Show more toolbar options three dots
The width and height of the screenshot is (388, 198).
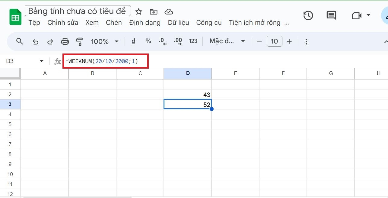[x=306, y=42]
